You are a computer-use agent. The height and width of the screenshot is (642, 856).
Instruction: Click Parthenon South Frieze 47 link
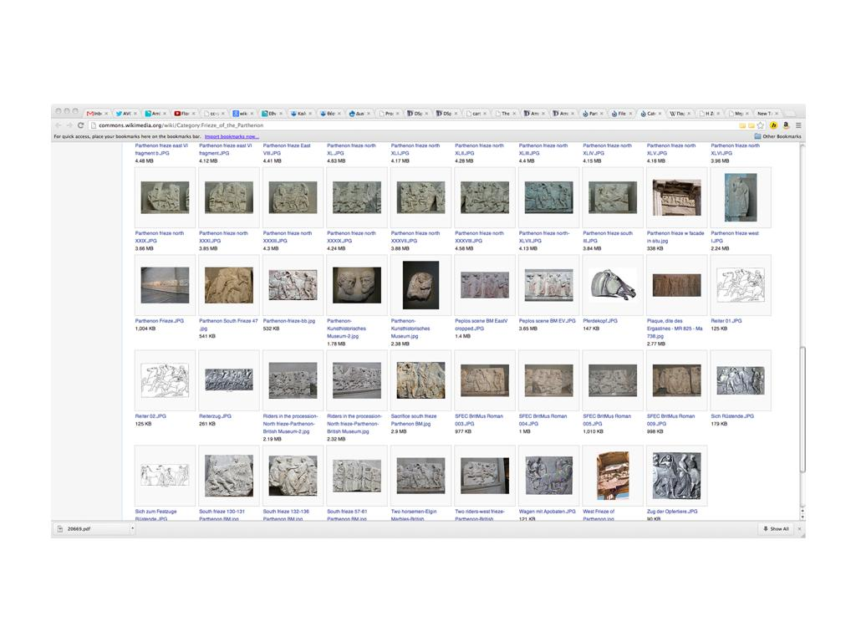[228, 324]
